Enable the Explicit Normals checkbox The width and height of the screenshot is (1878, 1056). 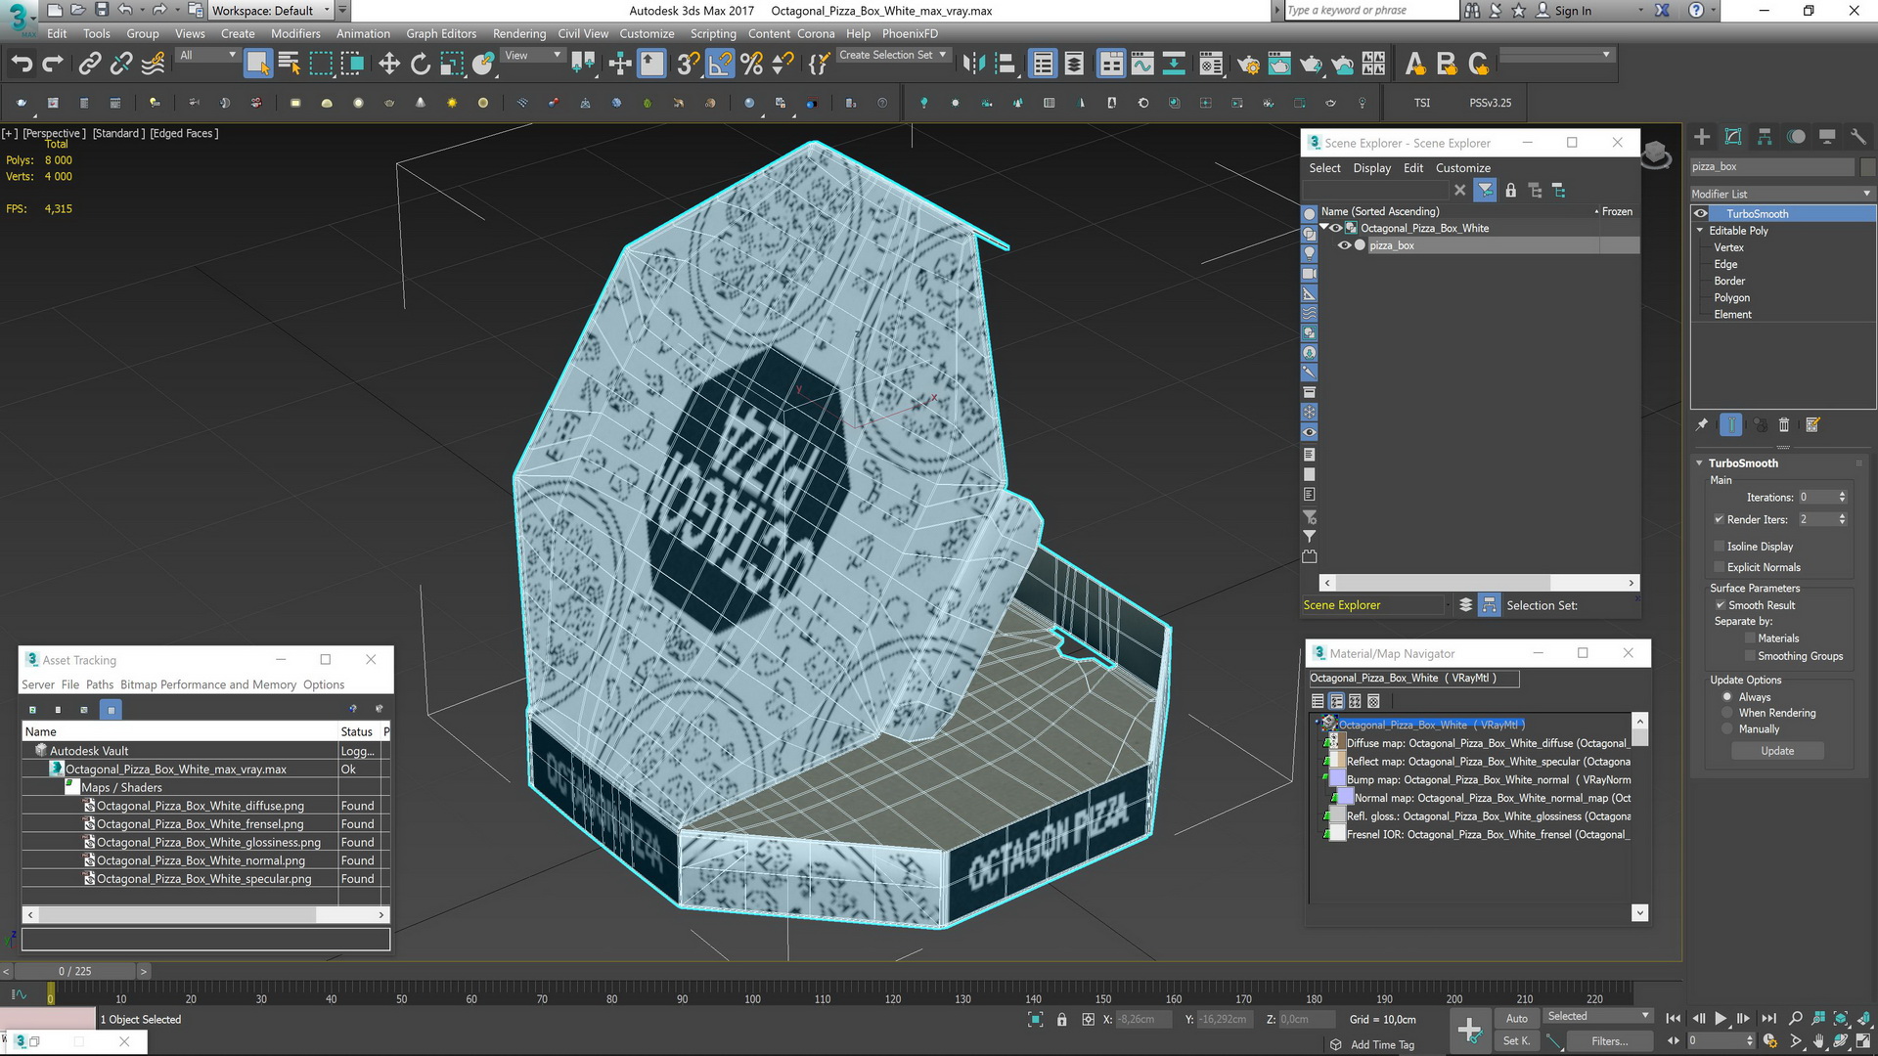pos(1719,567)
